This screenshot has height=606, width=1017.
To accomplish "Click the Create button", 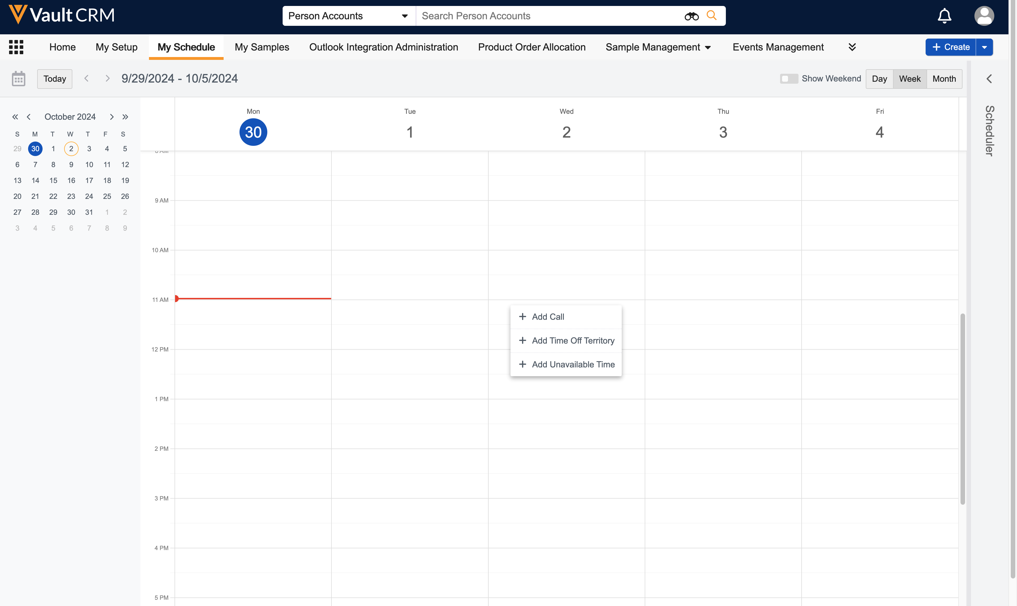I will (x=950, y=47).
